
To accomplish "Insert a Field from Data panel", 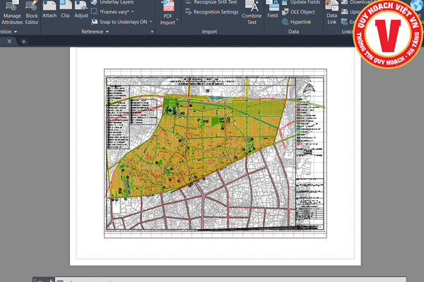I will [x=272, y=10].
